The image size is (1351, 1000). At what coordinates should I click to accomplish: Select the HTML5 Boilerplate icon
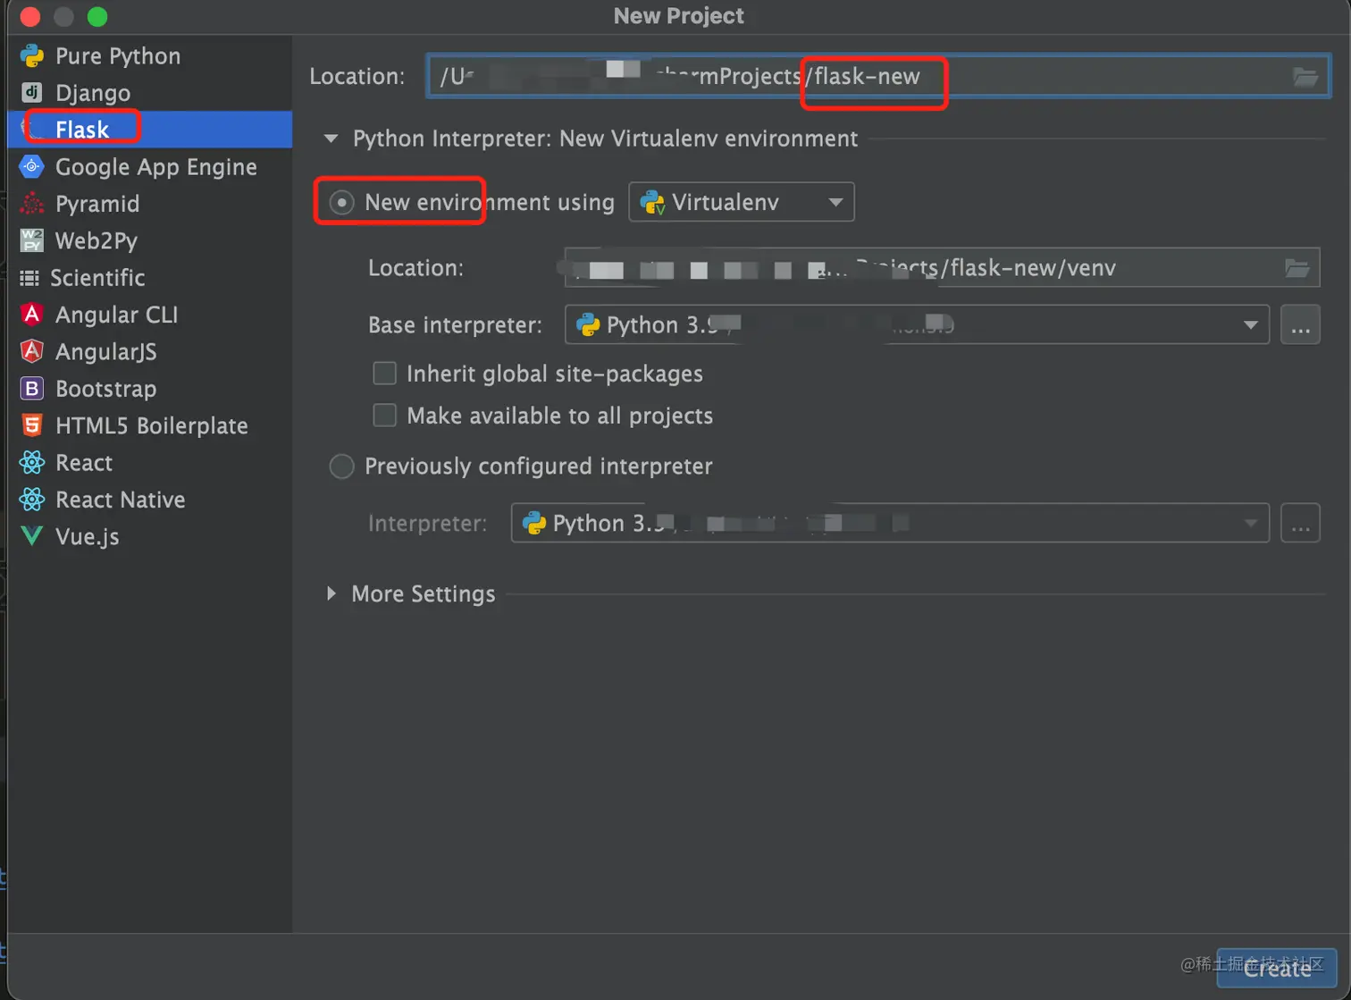32,425
